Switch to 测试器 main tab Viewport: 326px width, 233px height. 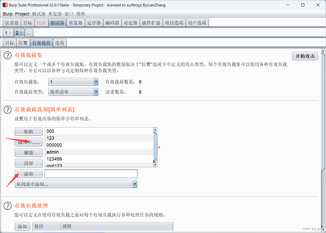(57, 23)
